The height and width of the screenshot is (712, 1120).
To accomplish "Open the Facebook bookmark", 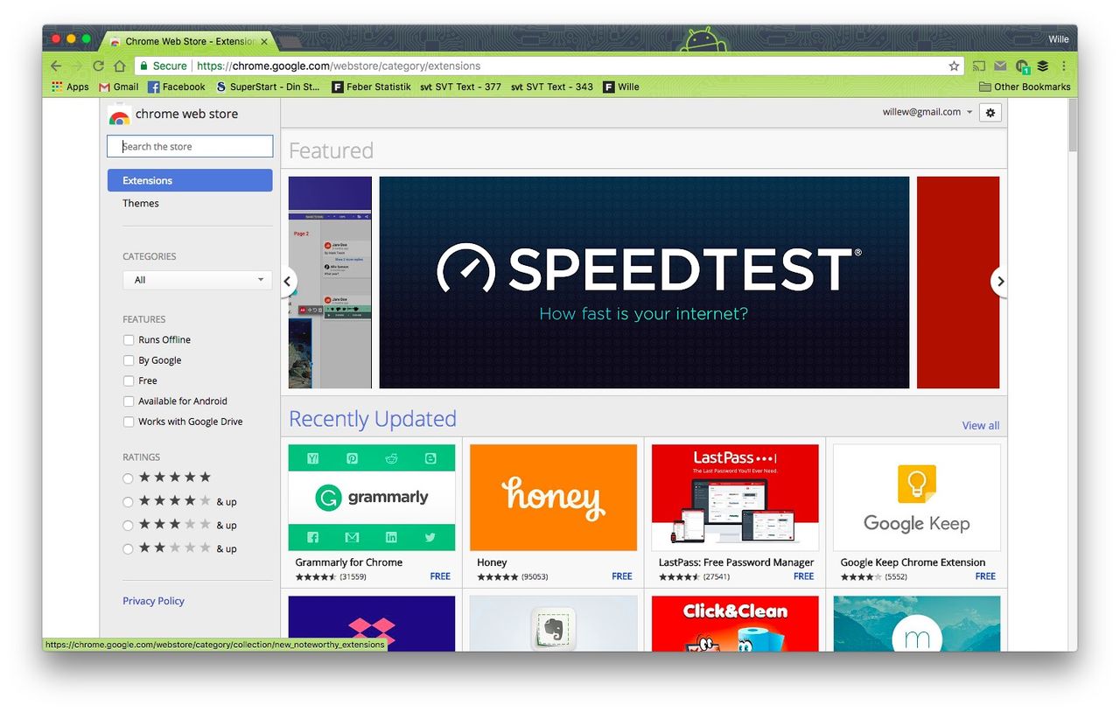I will coord(176,87).
